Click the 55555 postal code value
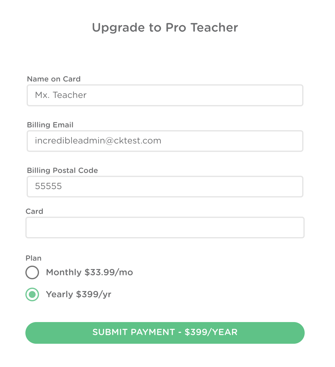Screen dimensions: 335x367 48,186
